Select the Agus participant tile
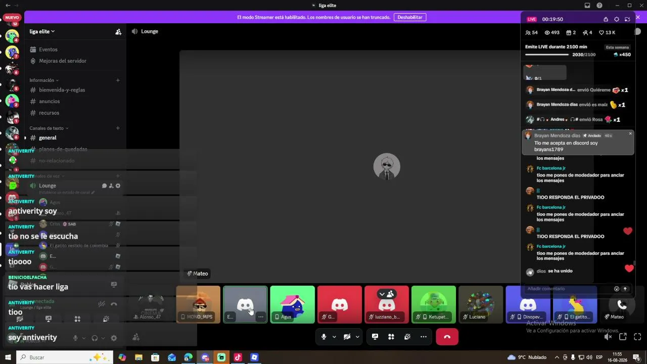Viewport: 647px width, 364px height. [x=292, y=304]
